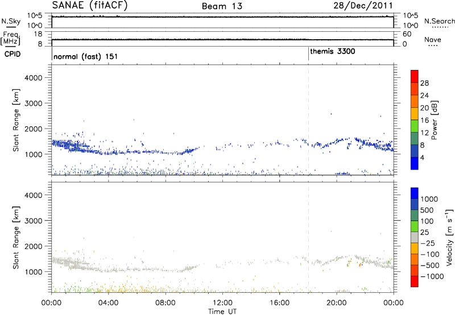This screenshot has height=315, width=455.
Task: Click the themis 3300 CPID entry
Action: coord(333,52)
